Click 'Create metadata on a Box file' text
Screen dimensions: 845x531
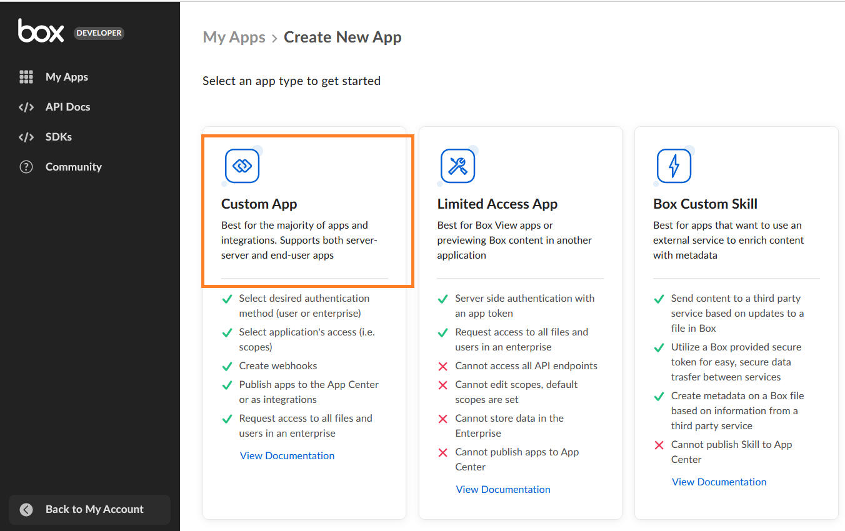click(x=737, y=410)
